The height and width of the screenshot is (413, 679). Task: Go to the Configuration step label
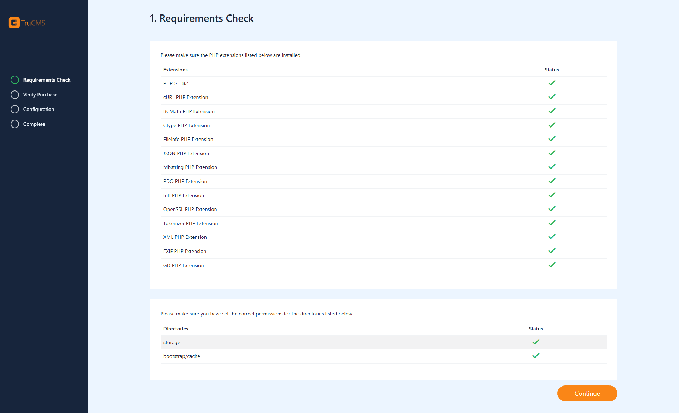(x=39, y=109)
